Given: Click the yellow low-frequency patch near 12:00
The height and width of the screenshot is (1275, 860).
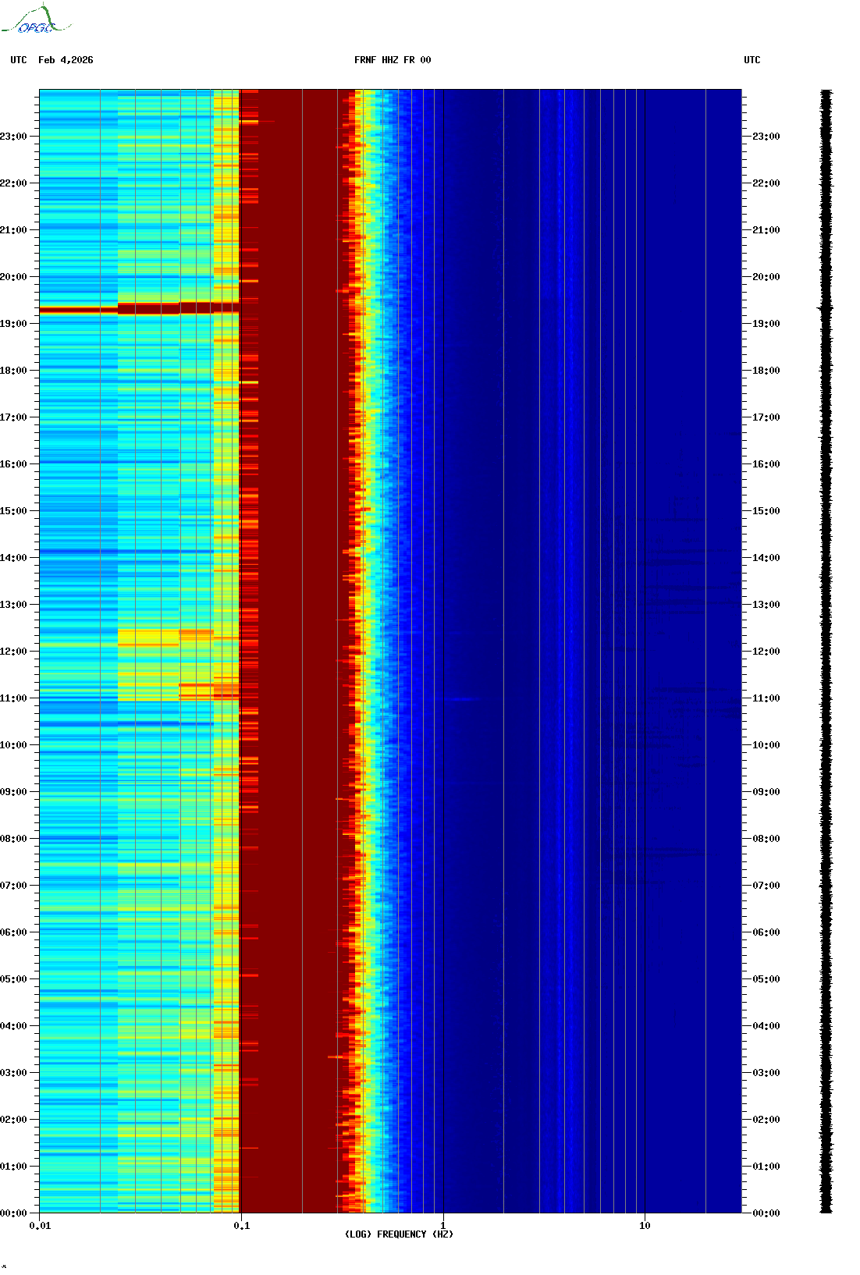Looking at the screenshot, I should 148,637.
